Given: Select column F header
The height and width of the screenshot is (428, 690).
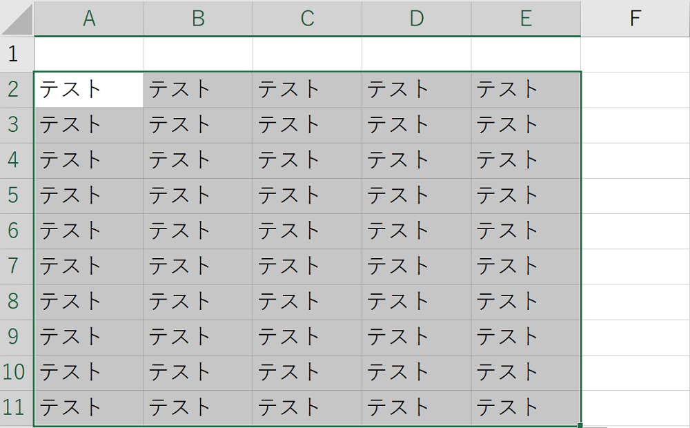Looking at the screenshot, I should [x=635, y=19].
